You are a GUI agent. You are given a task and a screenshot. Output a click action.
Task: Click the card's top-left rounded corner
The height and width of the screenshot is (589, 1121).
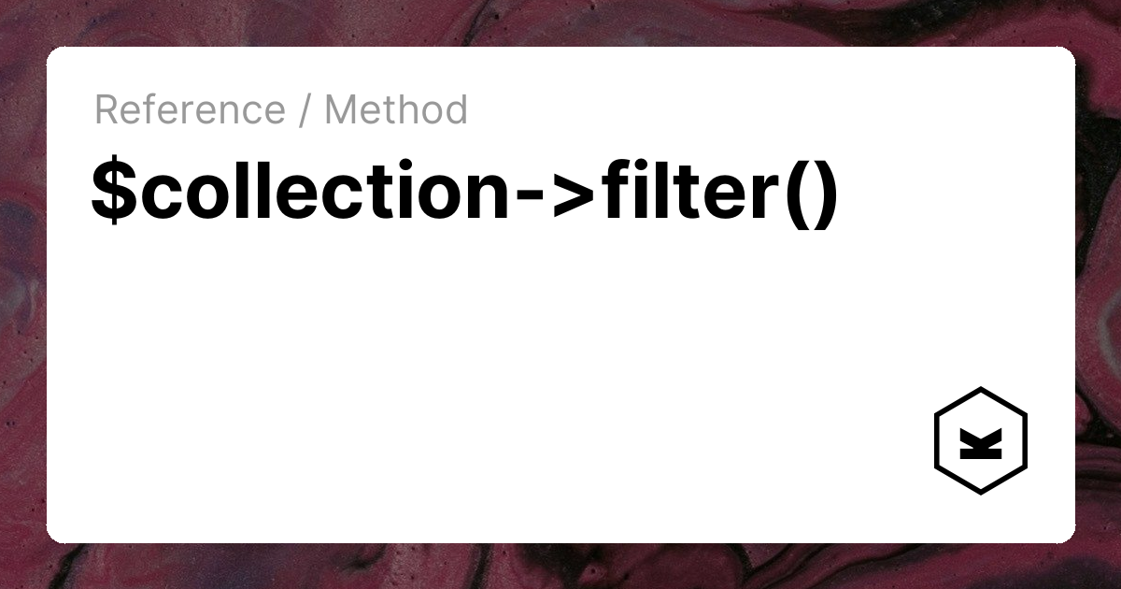pyautogui.click(x=54, y=54)
